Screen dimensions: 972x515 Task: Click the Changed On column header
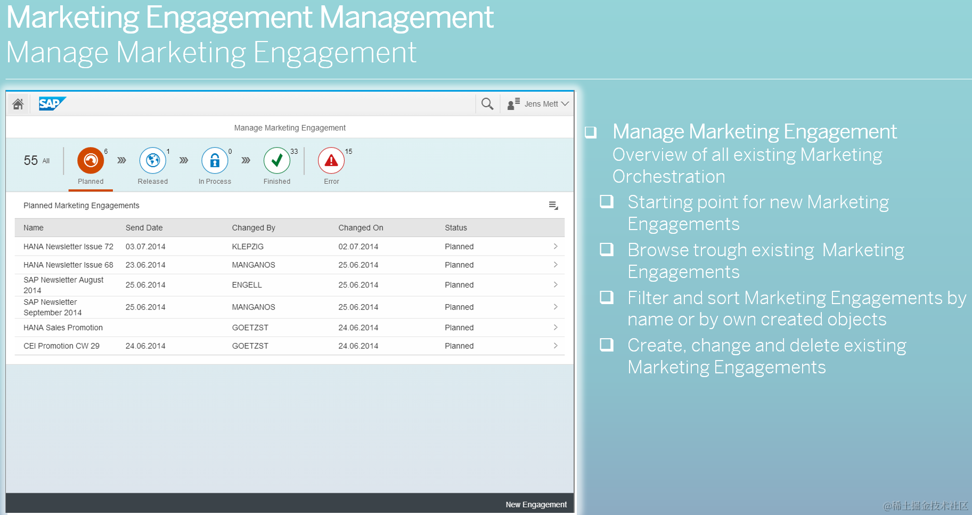pos(361,227)
